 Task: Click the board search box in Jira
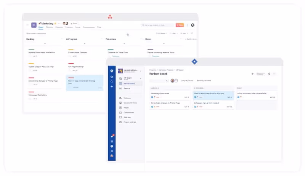(159, 81)
